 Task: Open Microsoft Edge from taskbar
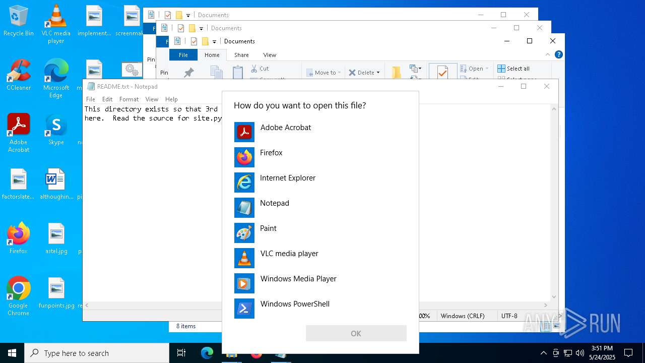[207, 353]
